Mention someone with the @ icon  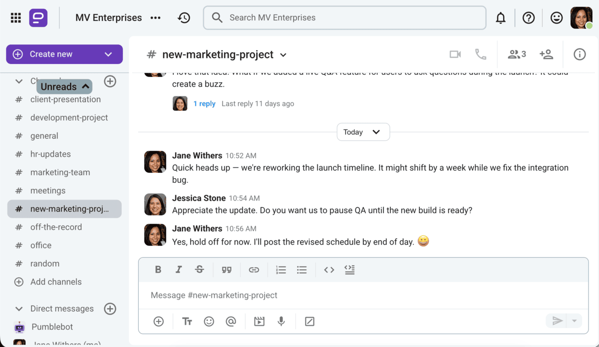tap(231, 321)
